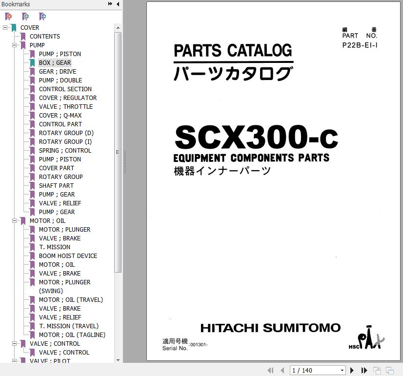Image resolution: width=403 pixels, height=376 pixels.
Task: Select VALVE ; THROTTLE bookmark
Action: point(66,107)
